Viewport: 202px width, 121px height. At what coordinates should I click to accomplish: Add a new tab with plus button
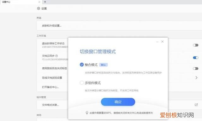pyautogui.click(x=45, y=2)
